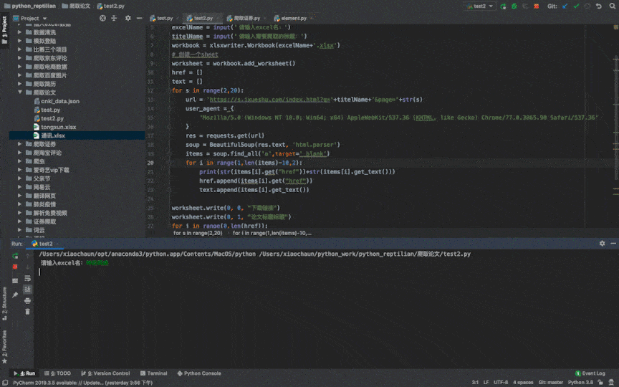The width and height of the screenshot is (619, 387).
Task: Clear run console with trash icon
Action: click(27, 311)
